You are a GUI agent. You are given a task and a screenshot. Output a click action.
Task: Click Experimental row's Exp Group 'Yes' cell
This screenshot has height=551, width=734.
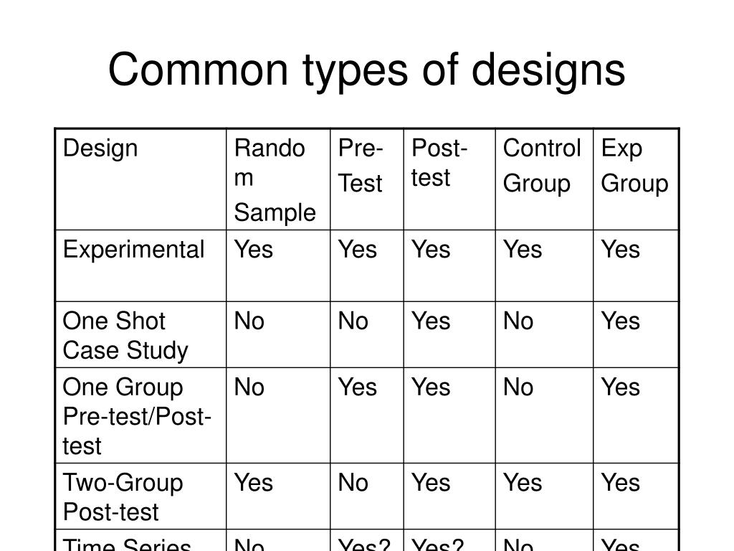(x=636, y=265)
